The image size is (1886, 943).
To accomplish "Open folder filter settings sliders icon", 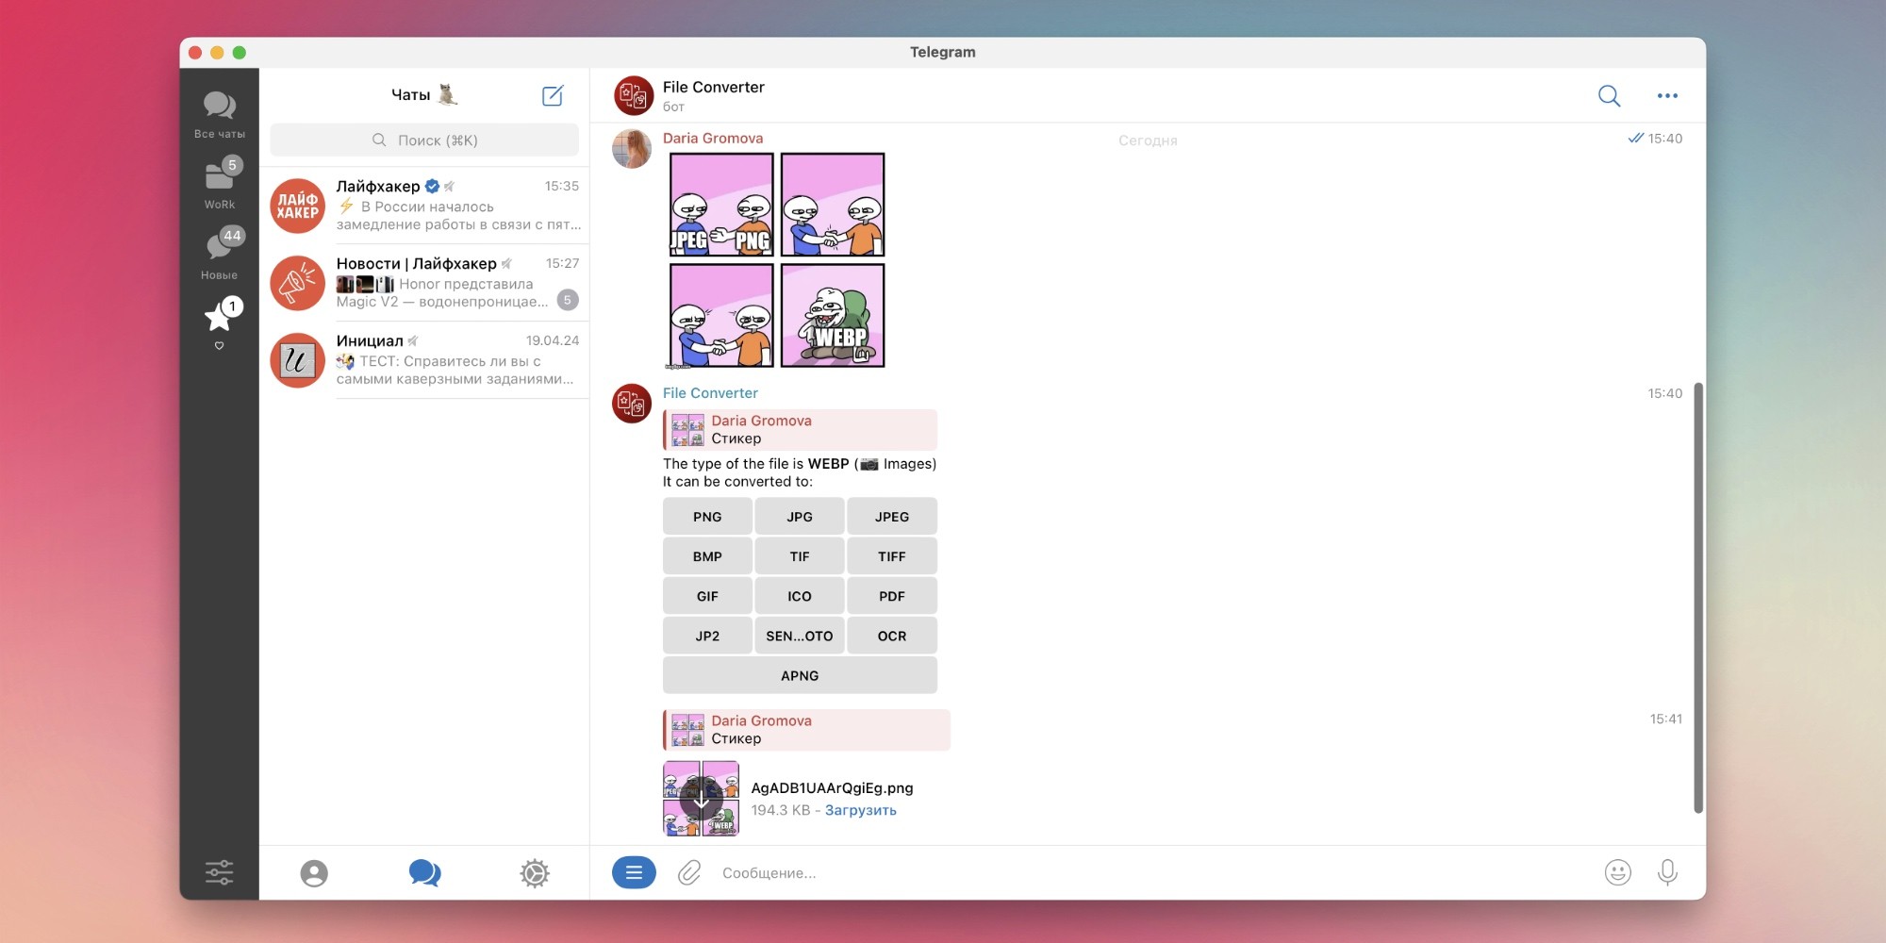I will coord(219,872).
